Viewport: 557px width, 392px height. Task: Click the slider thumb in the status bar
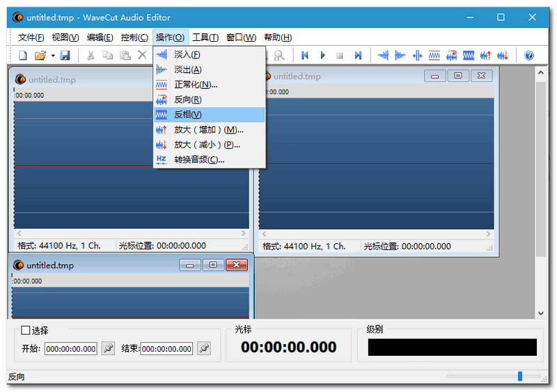click(519, 376)
